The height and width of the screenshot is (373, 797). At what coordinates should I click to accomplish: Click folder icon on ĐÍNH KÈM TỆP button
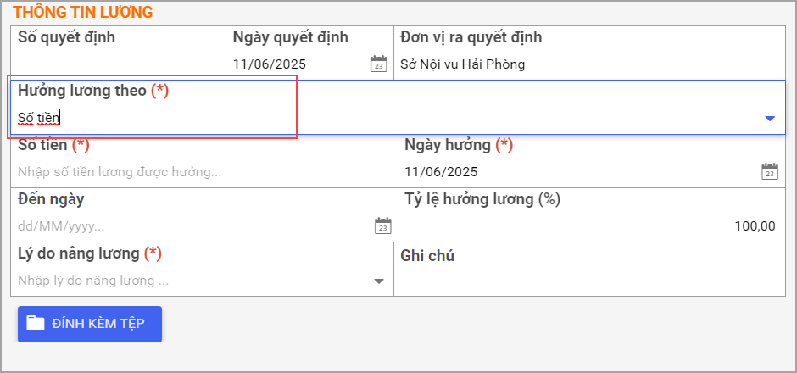coord(36,323)
